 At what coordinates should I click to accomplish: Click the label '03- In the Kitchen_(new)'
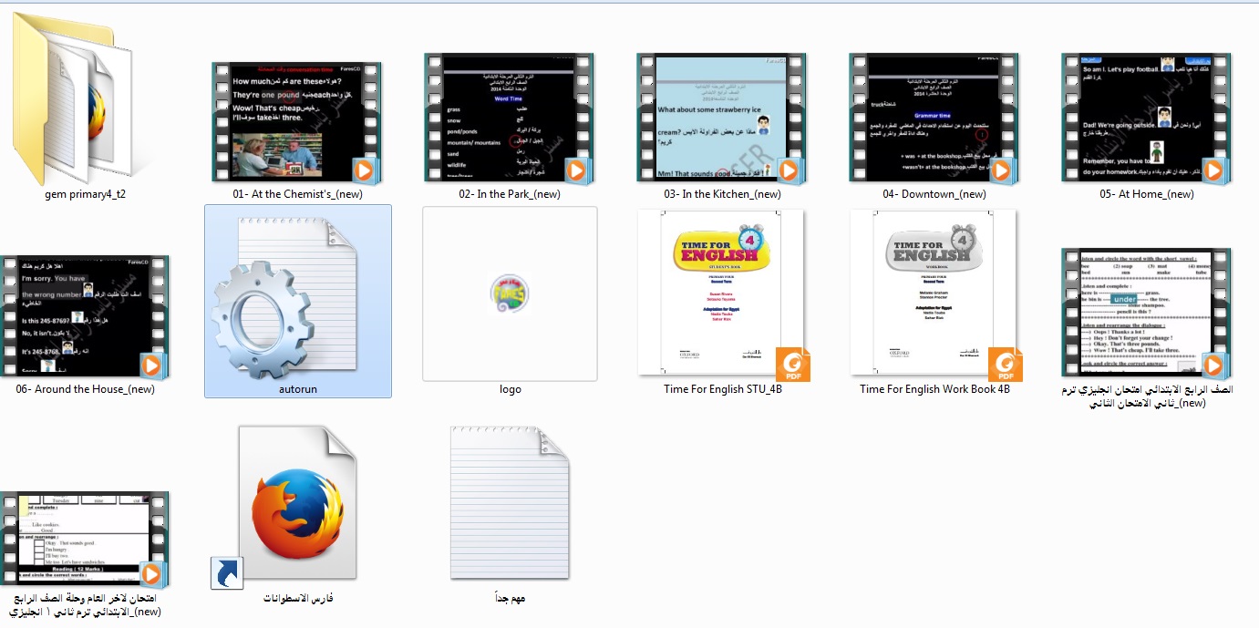(x=722, y=194)
